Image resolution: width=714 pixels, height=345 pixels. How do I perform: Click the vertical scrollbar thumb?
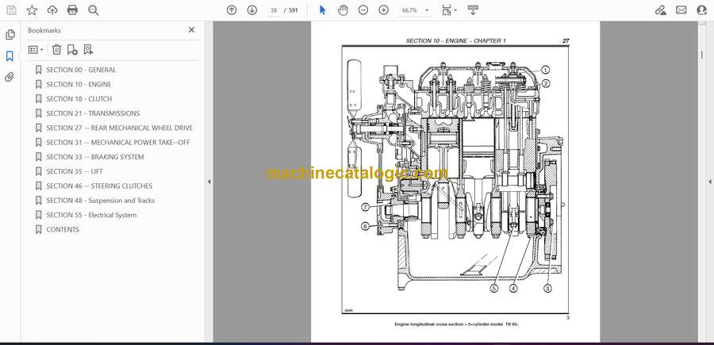[x=701, y=56]
